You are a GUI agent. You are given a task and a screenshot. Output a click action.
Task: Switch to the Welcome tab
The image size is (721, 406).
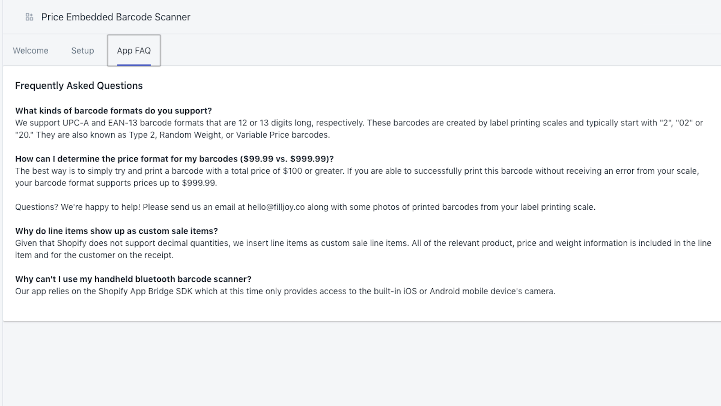click(30, 51)
